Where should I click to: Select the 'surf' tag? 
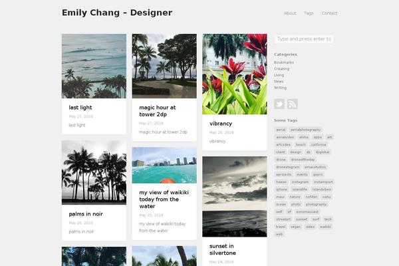pos(316,219)
